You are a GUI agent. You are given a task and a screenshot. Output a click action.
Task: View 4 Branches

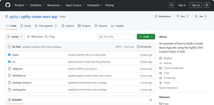(35, 37)
